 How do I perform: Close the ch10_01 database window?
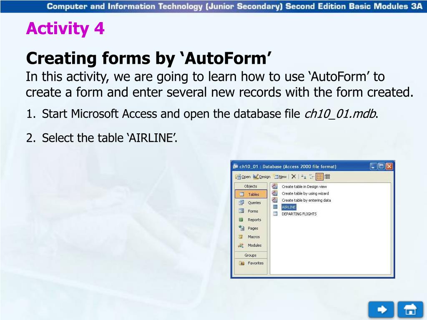(389, 166)
